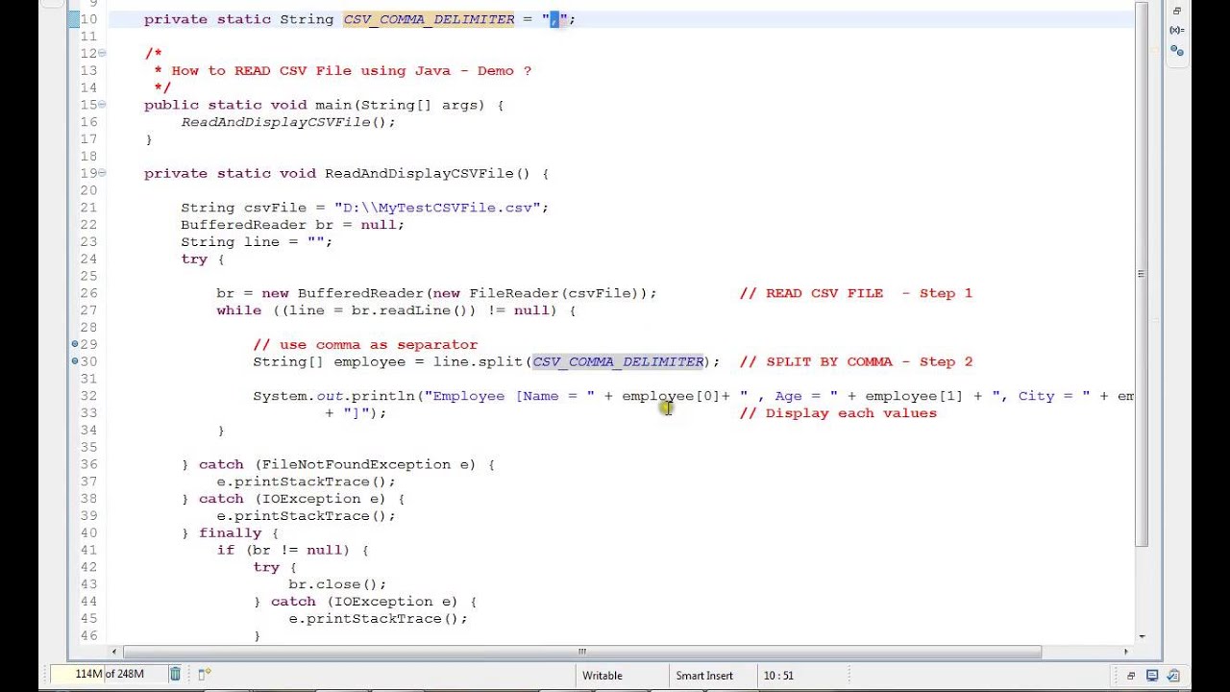Click restore icon in bottom-right status tray
This screenshot has width=1230, height=692.
coord(1131,676)
